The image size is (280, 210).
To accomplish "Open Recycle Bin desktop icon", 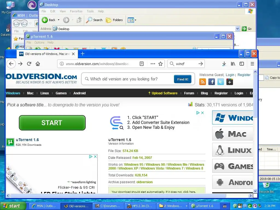I will [x=266, y=188].
